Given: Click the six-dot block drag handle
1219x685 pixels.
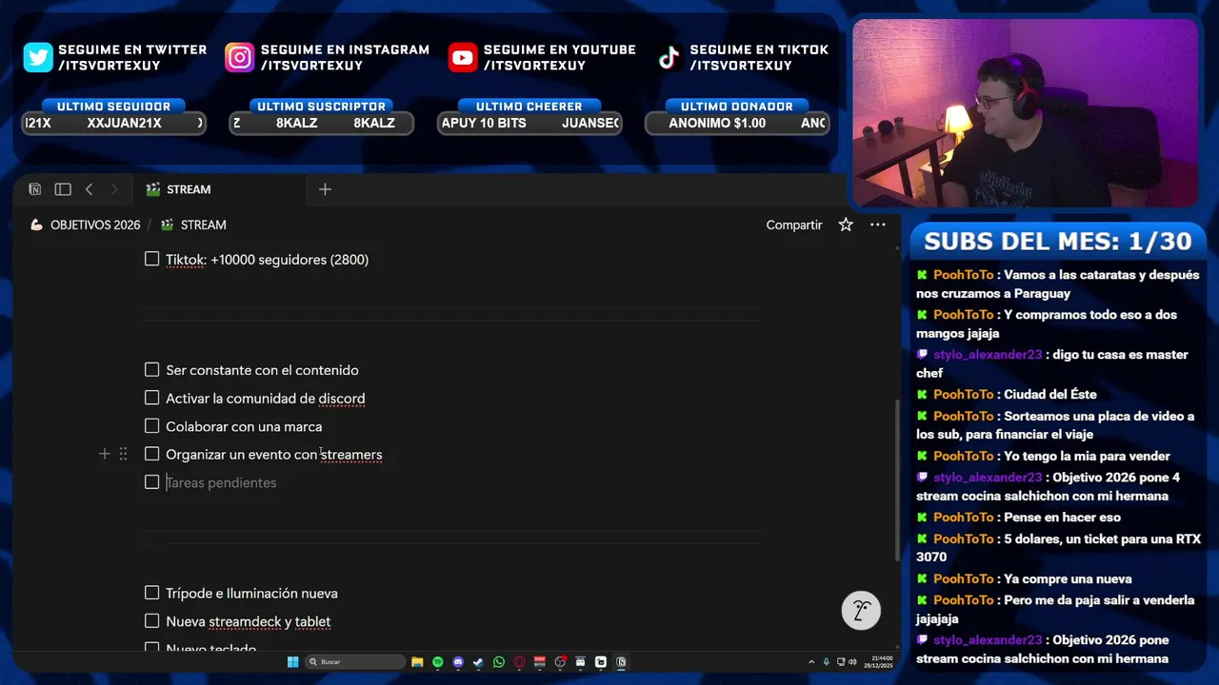Looking at the screenshot, I should click(123, 455).
